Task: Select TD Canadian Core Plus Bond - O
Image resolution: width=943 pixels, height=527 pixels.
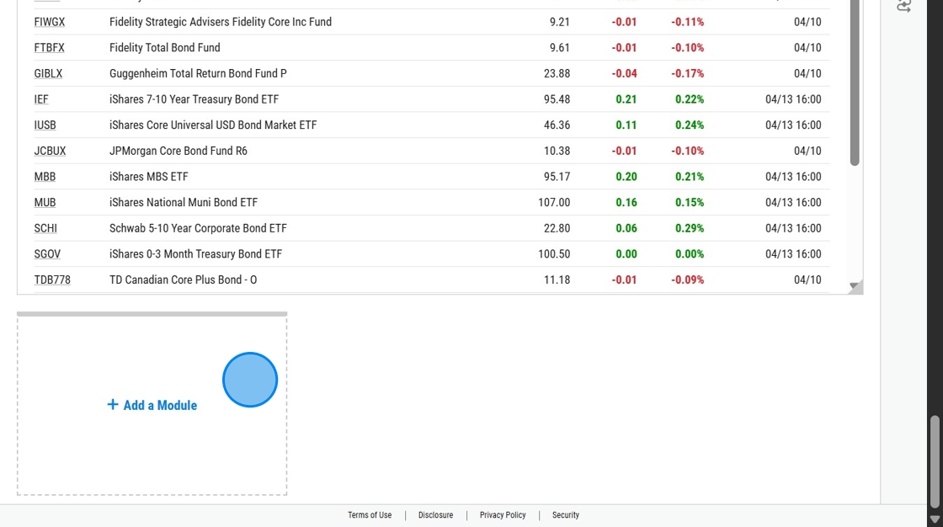Action: coord(183,280)
